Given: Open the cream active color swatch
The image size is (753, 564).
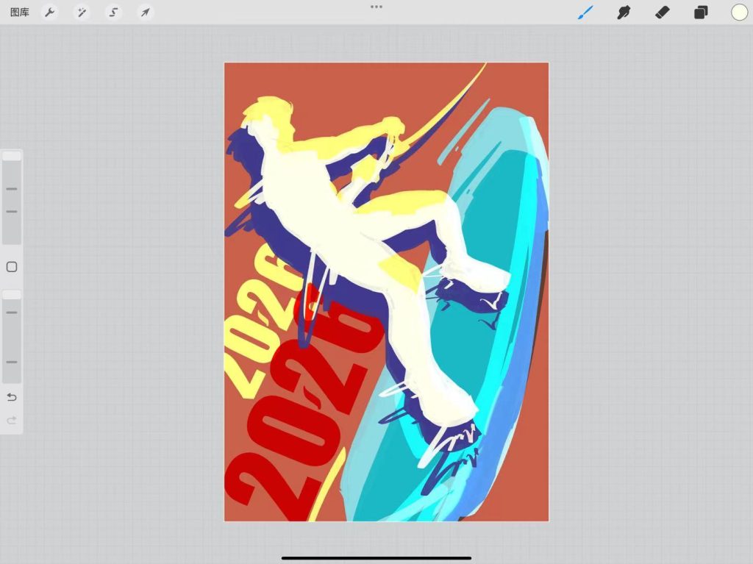Looking at the screenshot, I should point(739,13).
